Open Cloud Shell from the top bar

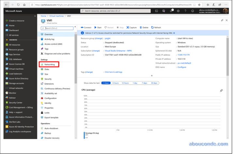pos(157,11)
